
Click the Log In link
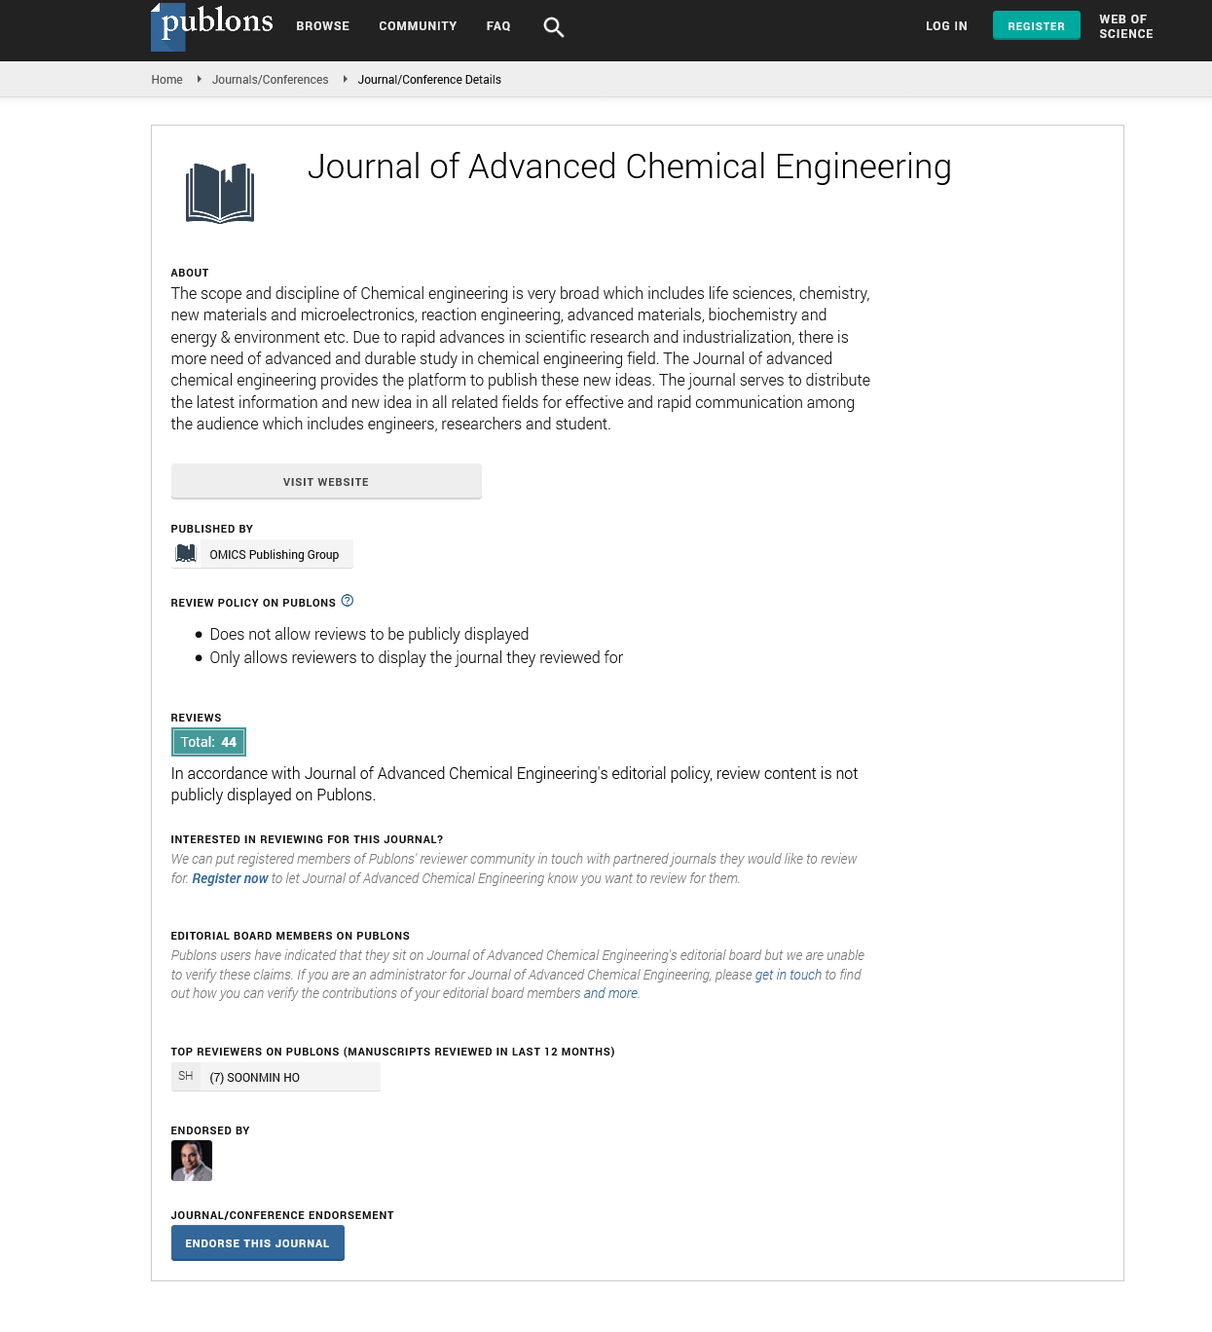[x=946, y=26]
